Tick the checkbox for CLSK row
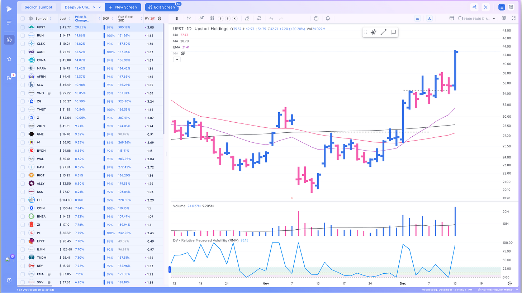Image resolution: width=522 pixels, height=293 pixels. pyautogui.click(x=23, y=44)
